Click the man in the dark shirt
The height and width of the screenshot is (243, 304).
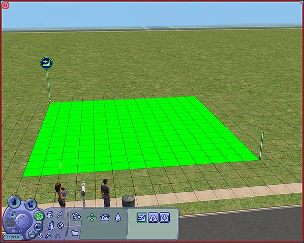105,193
